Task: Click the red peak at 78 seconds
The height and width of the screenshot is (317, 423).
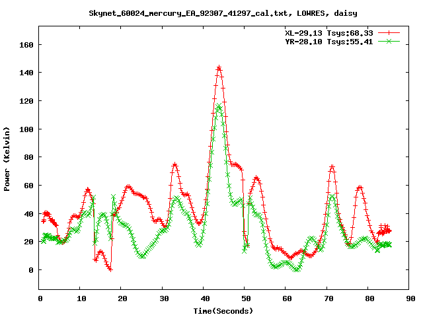Action: pyautogui.click(x=360, y=187)
